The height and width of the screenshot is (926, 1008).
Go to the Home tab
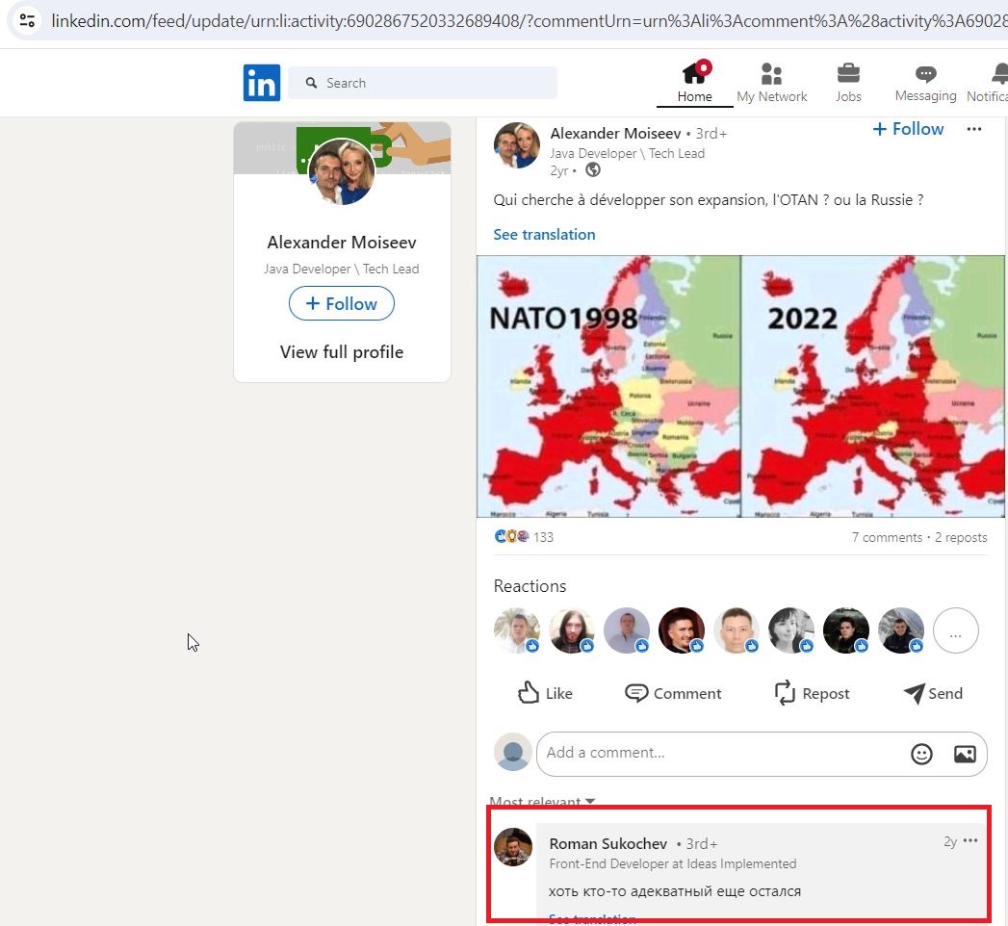click(x=694, y=83)
